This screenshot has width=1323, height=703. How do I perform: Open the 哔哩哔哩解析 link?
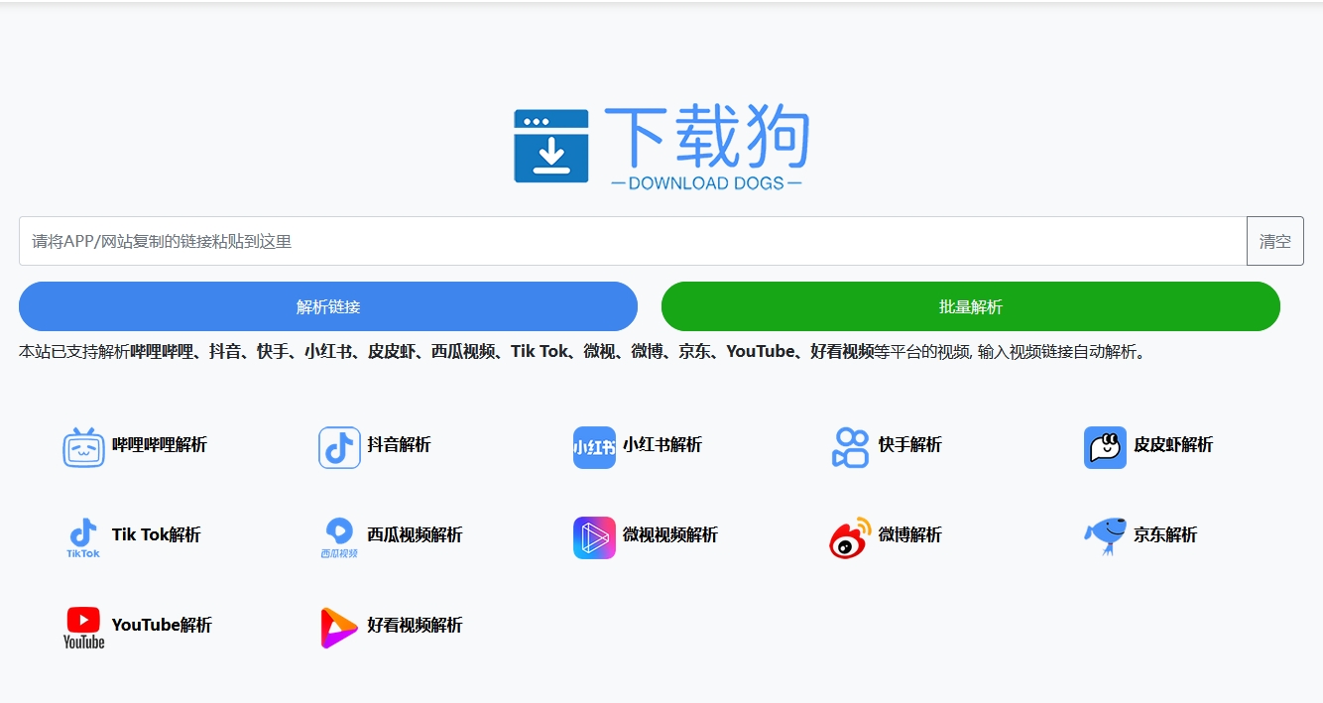[x=160, y=445]
